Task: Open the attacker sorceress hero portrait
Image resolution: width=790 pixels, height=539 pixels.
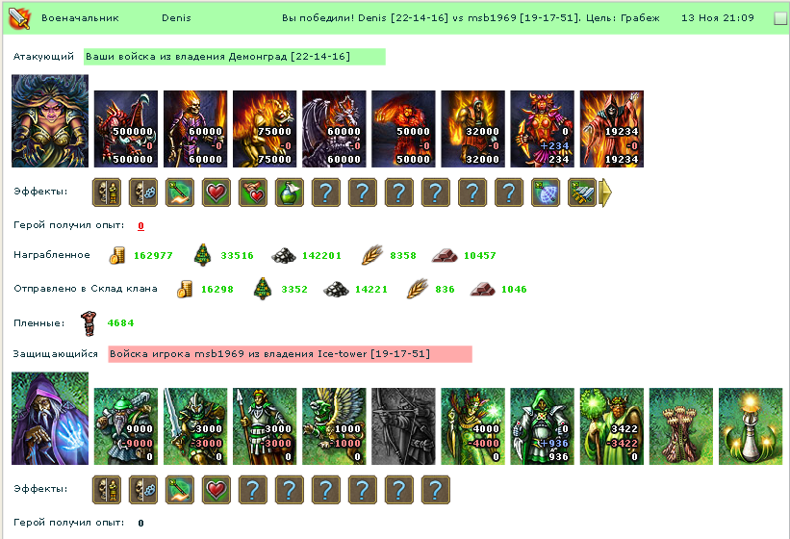Action: pos(50,121)
